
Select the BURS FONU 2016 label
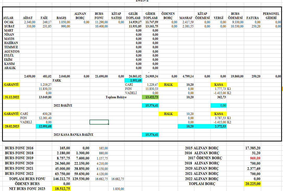(x=19, y=148)
